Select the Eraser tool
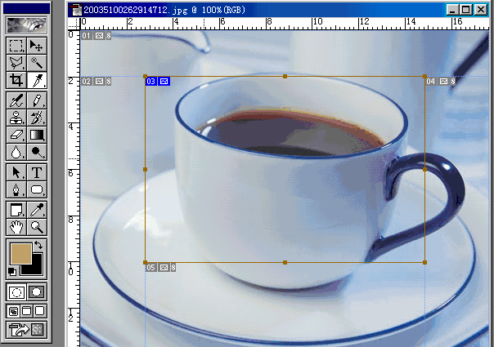The width and height of the screenshot is (494, 347). [x=16, y=134]
